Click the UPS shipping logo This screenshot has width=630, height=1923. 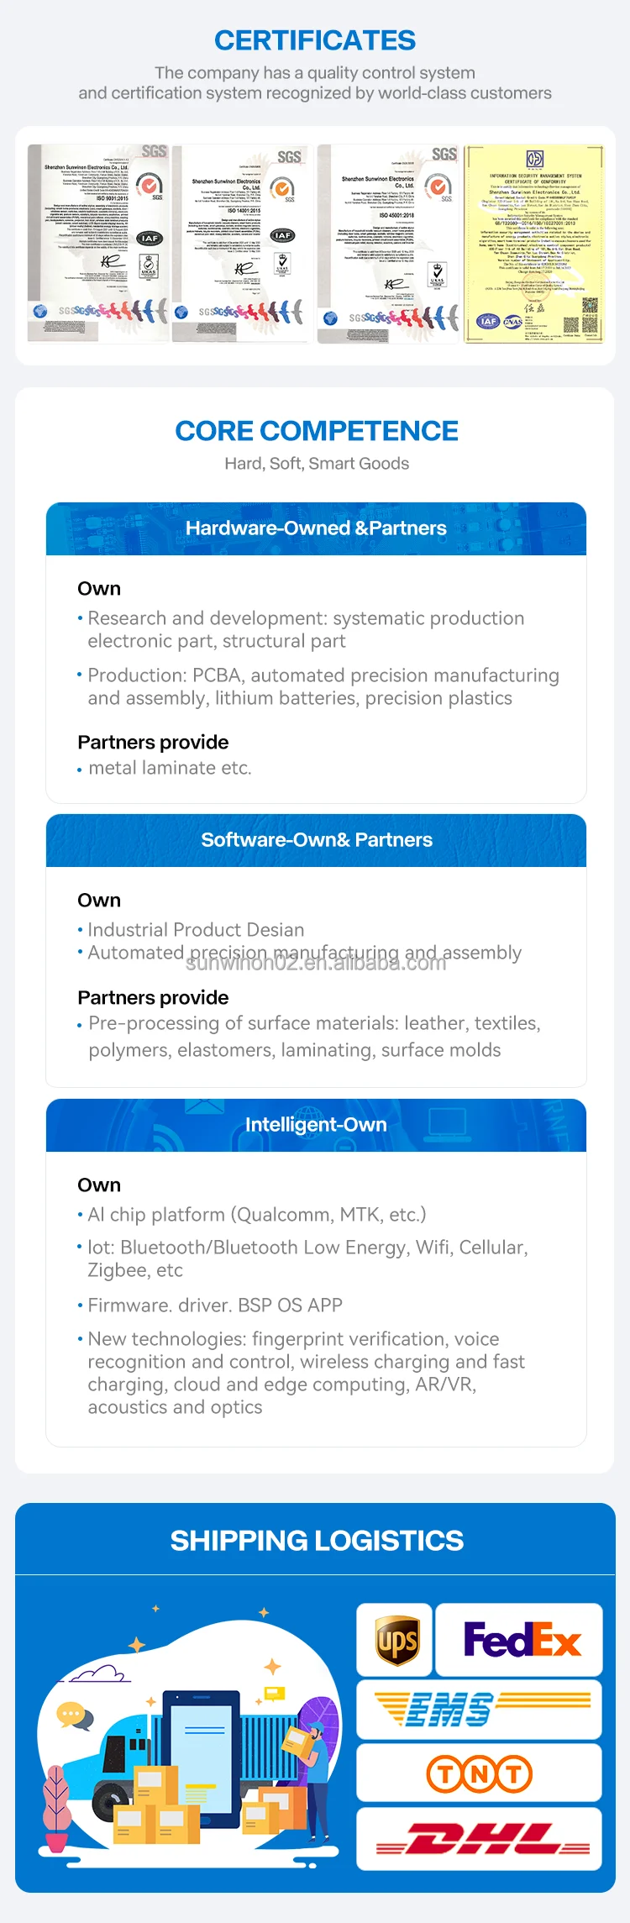click(x=395, y=1640)
